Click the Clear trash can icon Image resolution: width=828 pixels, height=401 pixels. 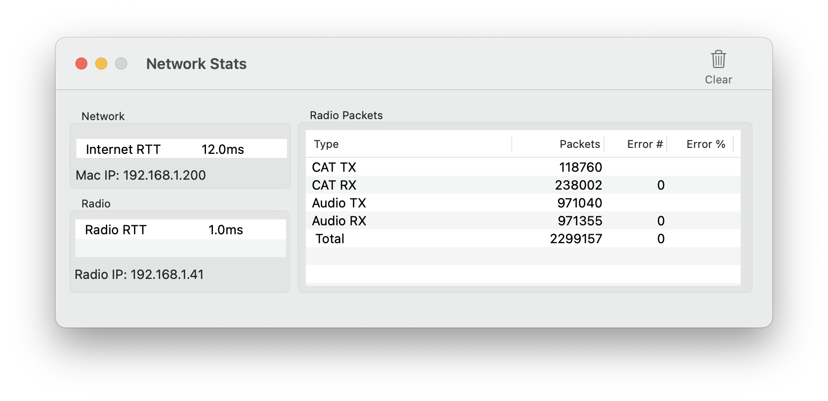tap(718, 59)
